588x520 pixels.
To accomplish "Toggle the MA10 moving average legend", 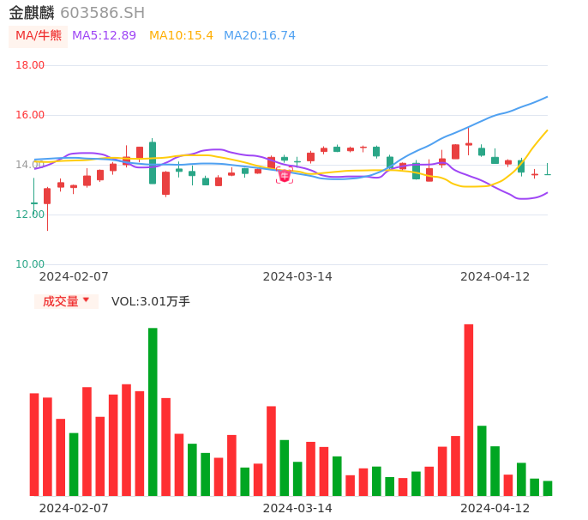I will coord(181,36).
